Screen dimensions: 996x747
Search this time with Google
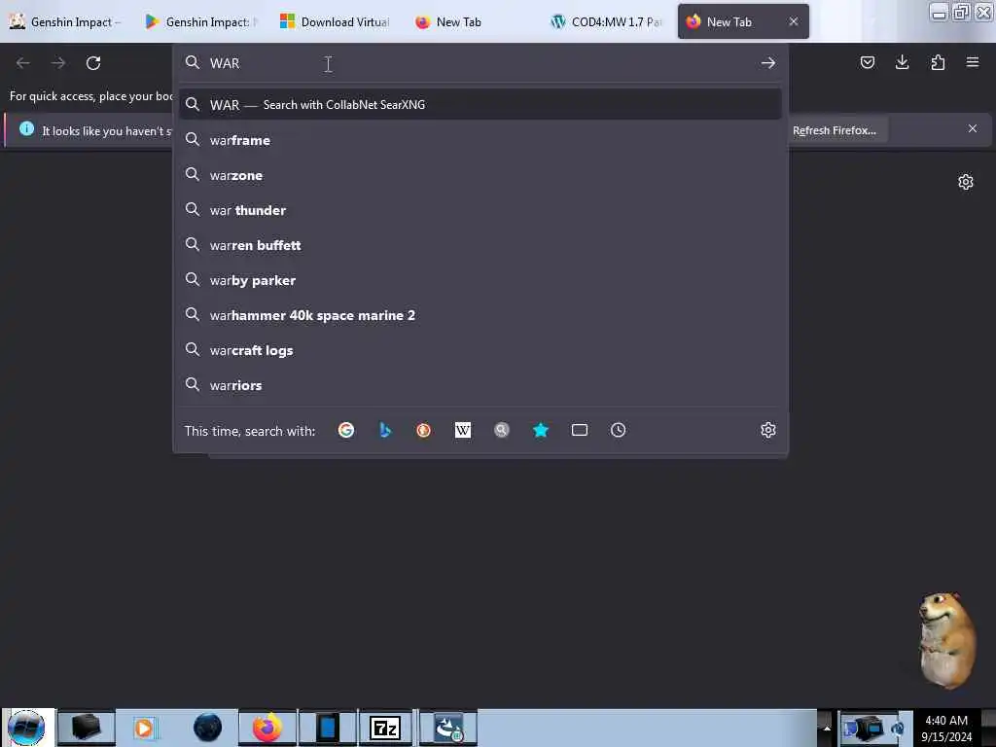(x=346, y=431)
